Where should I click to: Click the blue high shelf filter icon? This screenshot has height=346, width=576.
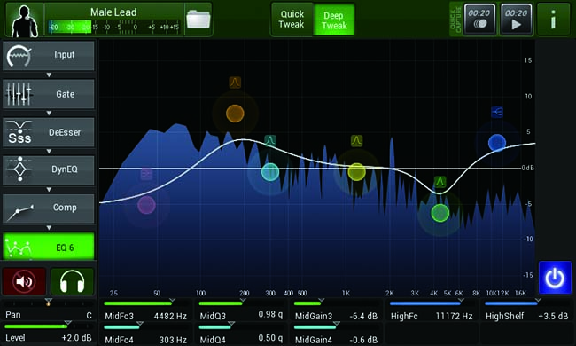(x=497, y=112)
